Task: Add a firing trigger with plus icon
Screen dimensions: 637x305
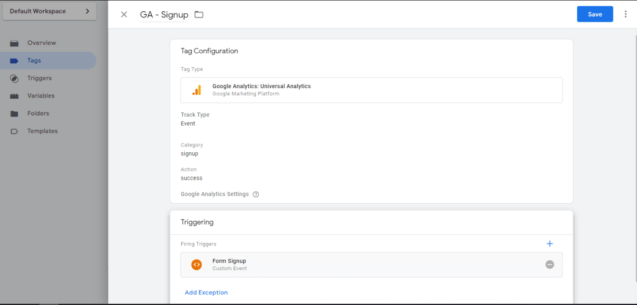Action: click(549, 244)
